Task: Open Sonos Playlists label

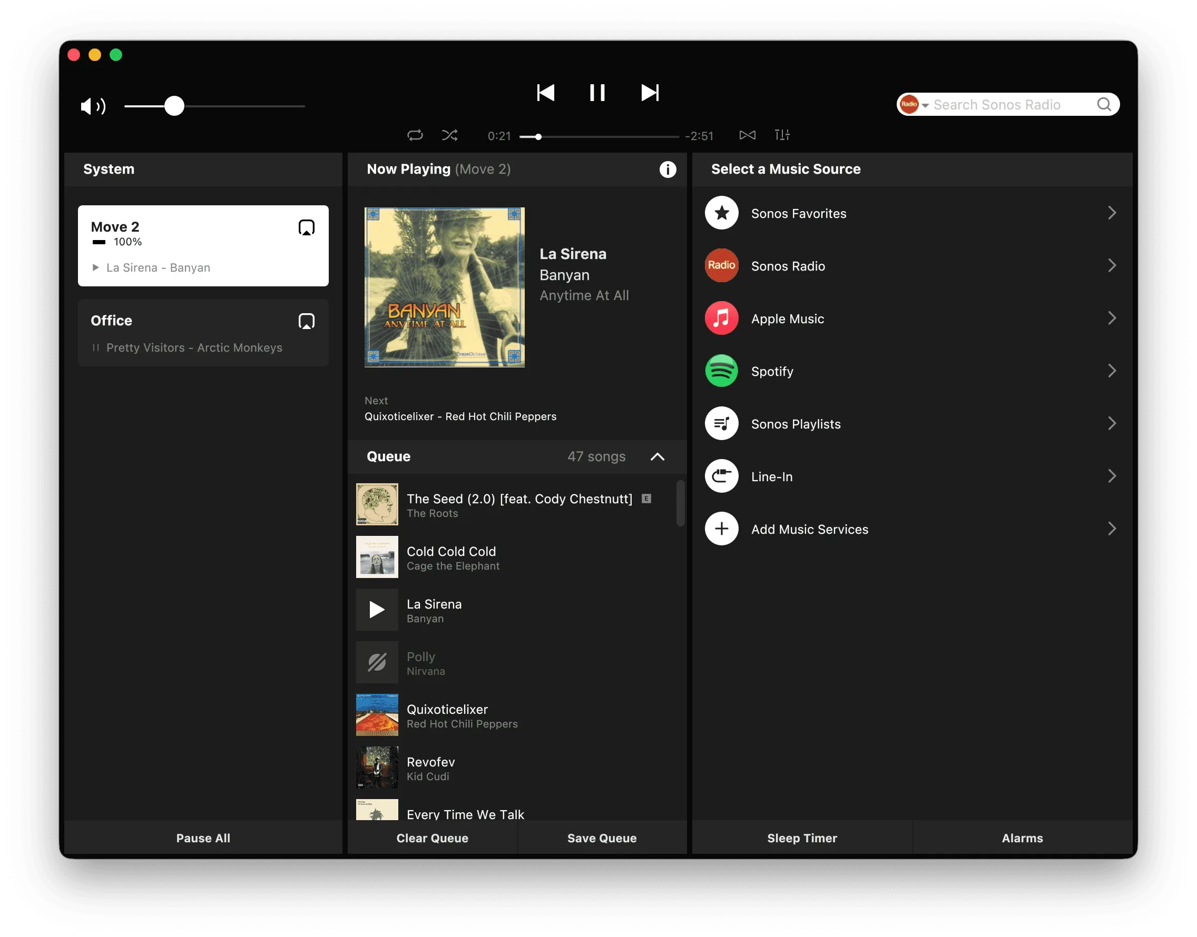Action: [796, 424]
